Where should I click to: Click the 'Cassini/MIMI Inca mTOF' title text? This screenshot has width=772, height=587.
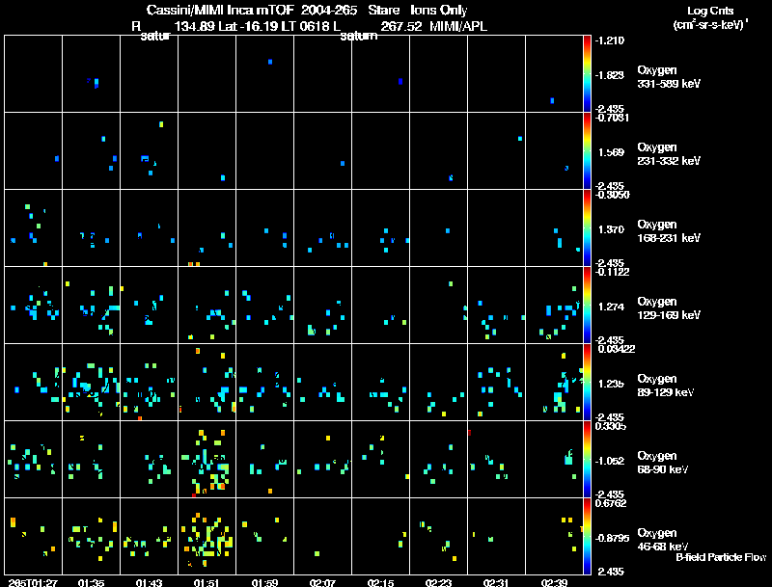220,10
